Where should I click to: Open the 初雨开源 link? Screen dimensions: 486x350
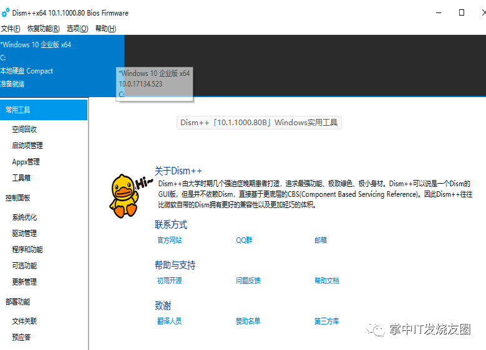(170, 281)
